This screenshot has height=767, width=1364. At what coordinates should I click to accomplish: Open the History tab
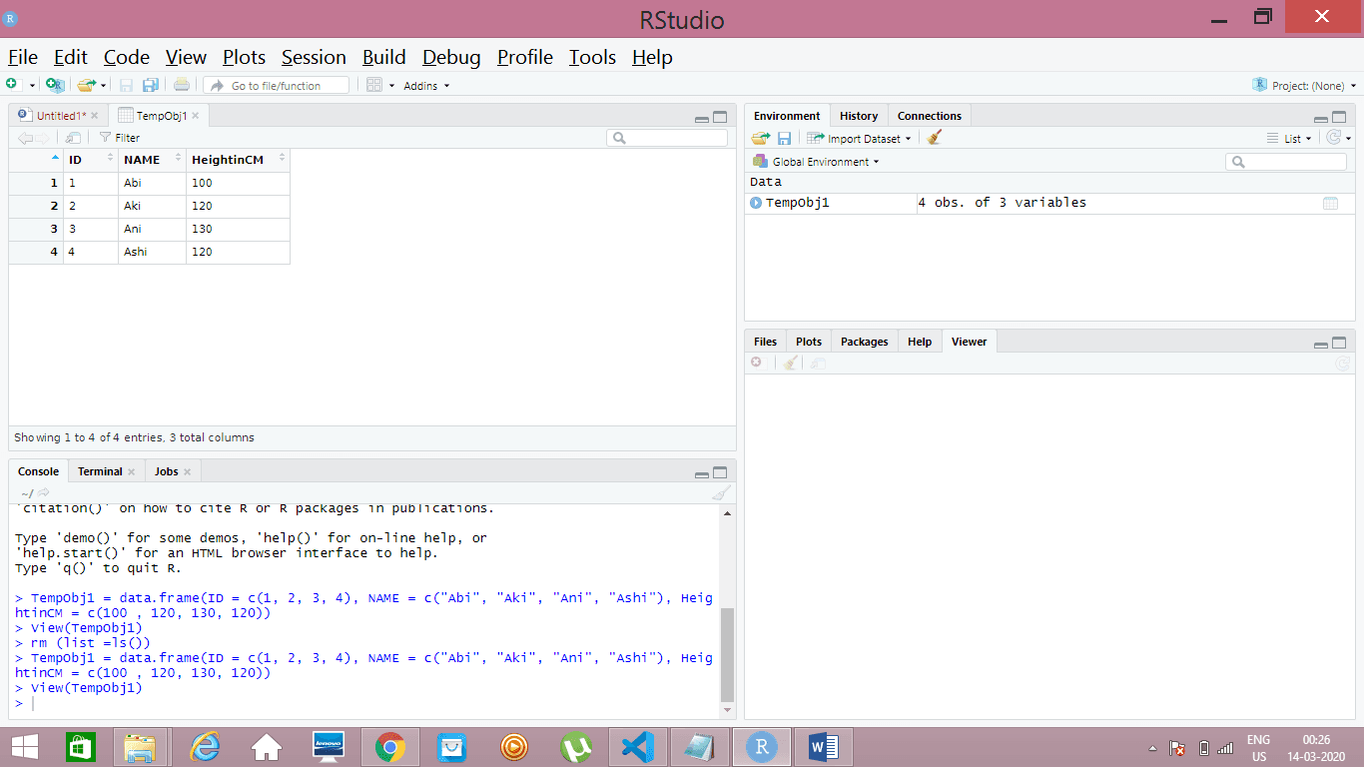[x=859, y=116]
